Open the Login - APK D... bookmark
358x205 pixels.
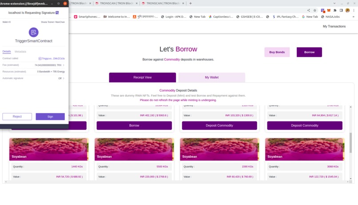pyautogui.click(x=174, y=17)
